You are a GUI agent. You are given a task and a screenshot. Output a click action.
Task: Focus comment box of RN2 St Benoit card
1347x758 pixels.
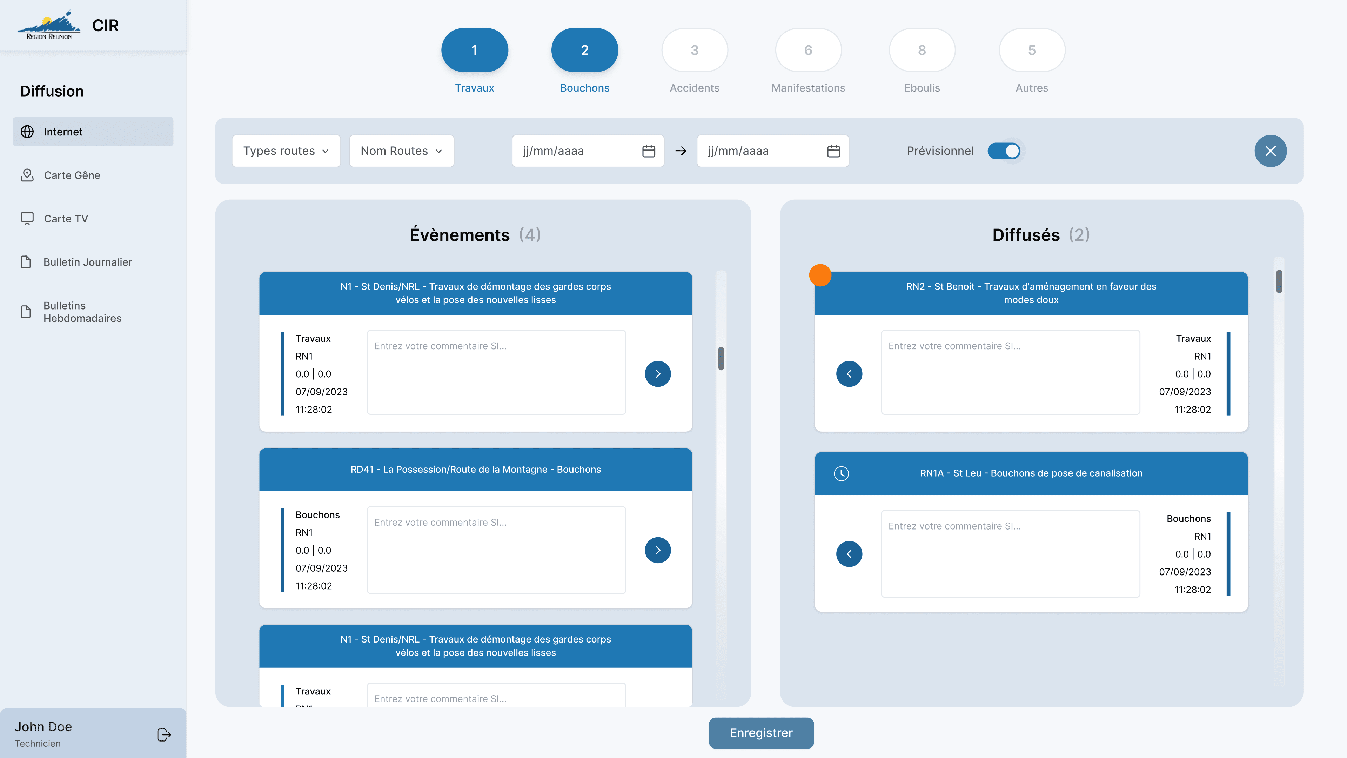(x=1010, y=372)
